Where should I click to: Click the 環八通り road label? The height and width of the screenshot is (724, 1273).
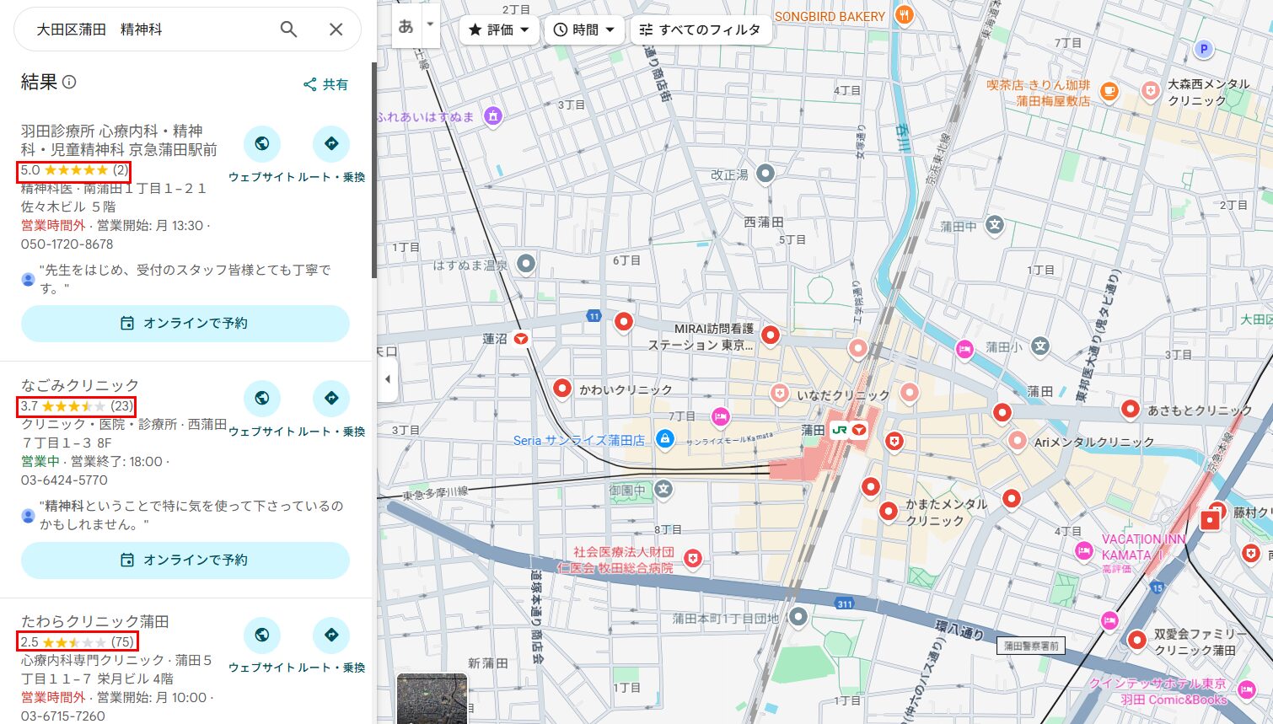[x=959, y=629]
